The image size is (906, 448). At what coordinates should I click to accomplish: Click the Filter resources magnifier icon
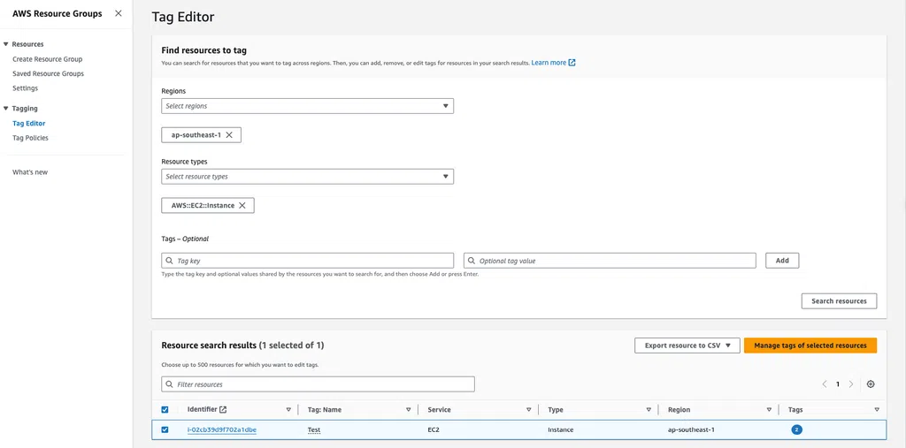(169, 383)
